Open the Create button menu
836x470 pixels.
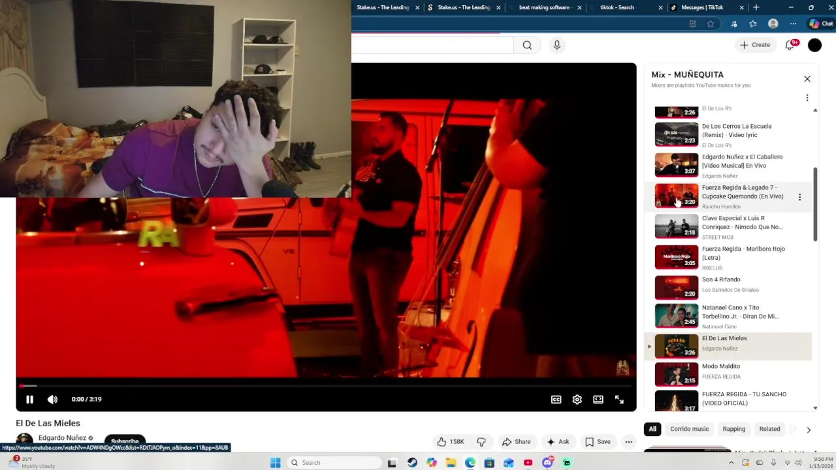tap(754, 45)
